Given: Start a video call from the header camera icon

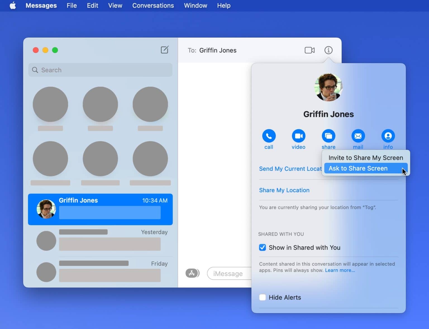Looking at the screenshot, I should point(309,50).
